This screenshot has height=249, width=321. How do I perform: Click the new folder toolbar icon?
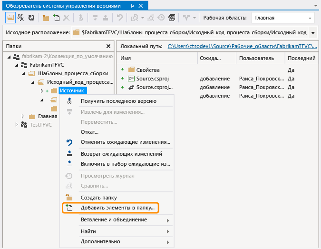click(x=46, y=18)
